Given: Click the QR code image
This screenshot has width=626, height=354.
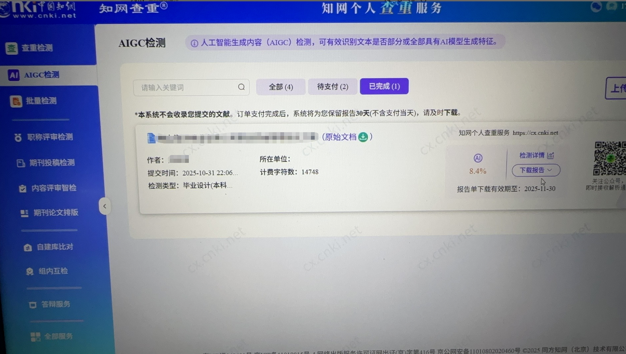Looking at the screenshot, I should pyautogui.click(x=610, y=158).
